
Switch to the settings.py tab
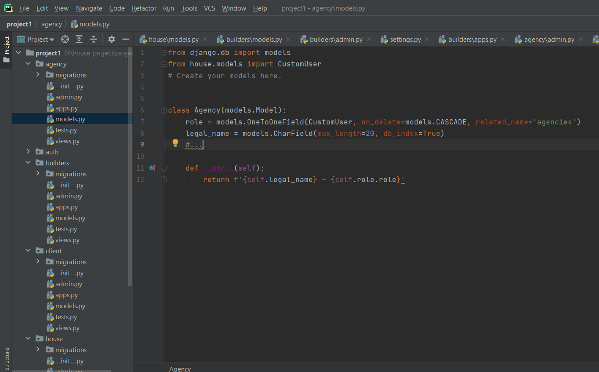point(405,39)
